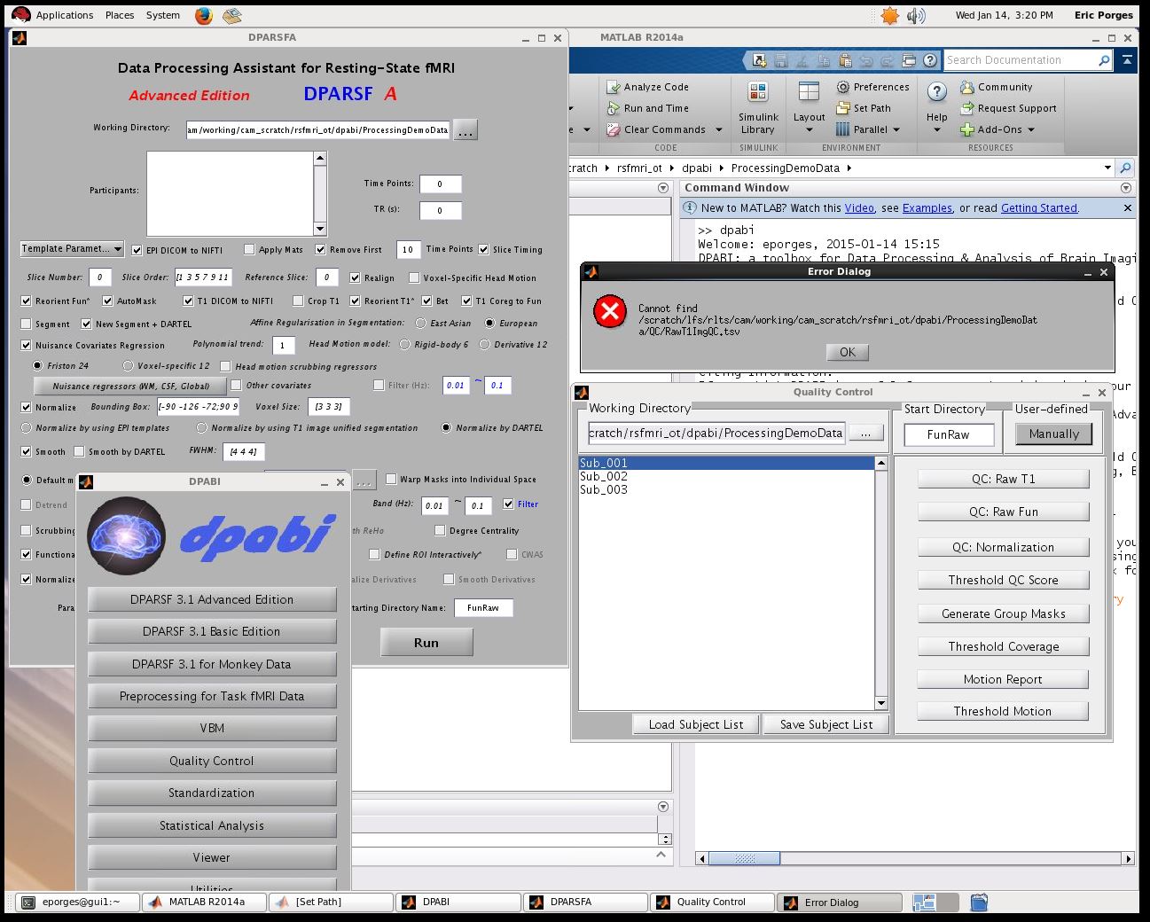
Task: Click the subject list scroll-down arrow in Quality Control
Action: (x=880, y=703)
